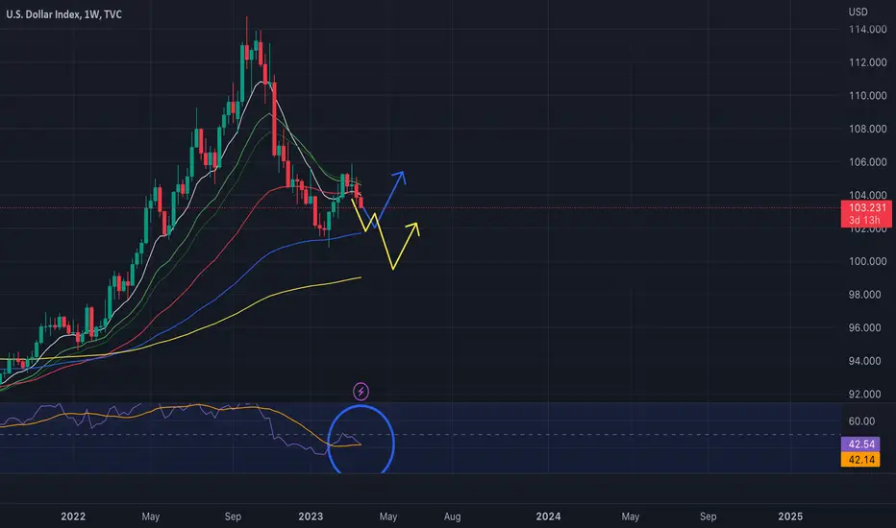896x528 pixels.
Task: Click the 108.000 price axis label
Action: [867, 129]
